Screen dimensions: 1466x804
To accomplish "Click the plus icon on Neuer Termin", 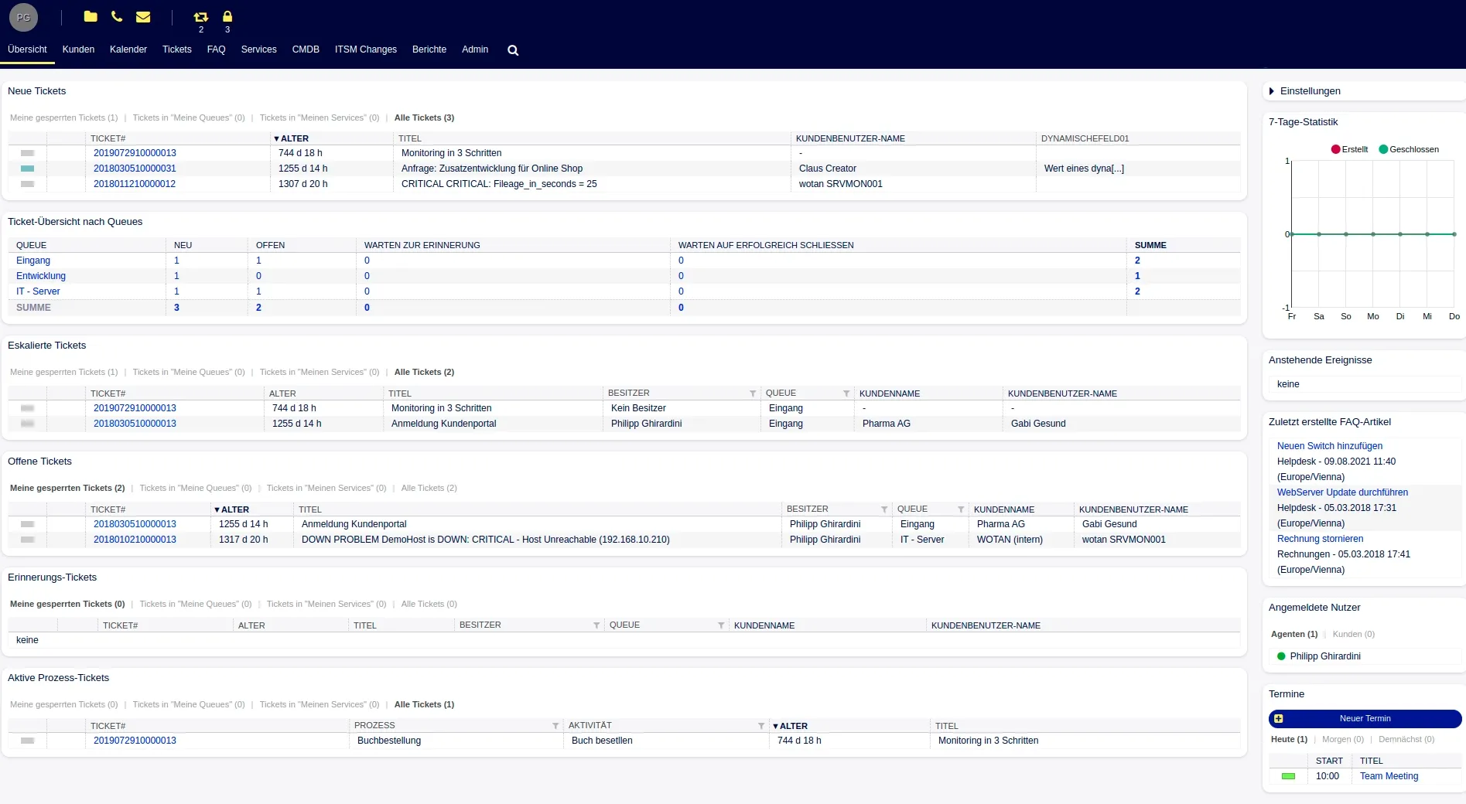I will [x=1279, y=718].
